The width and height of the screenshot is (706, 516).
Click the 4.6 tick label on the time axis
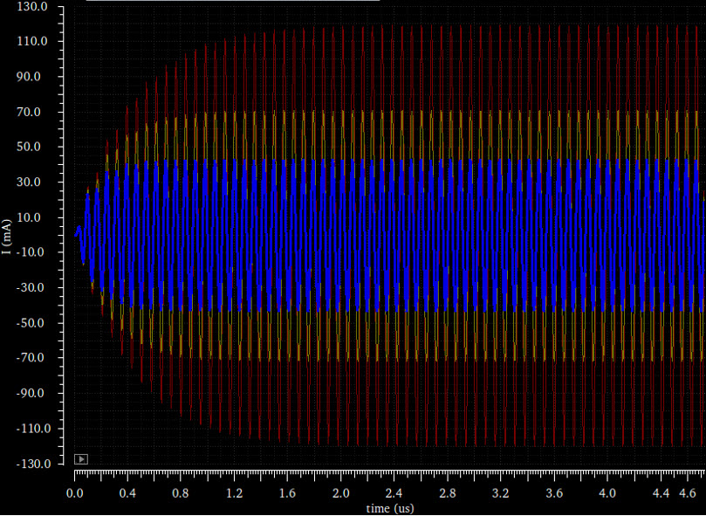[x=688, y=493]
